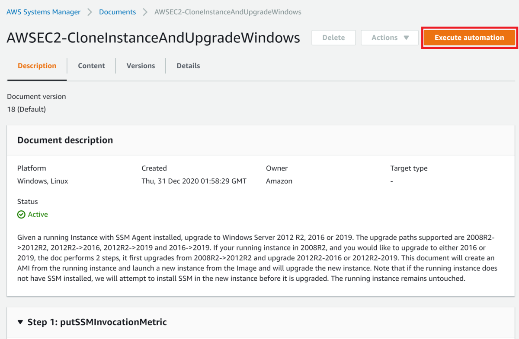Click the Execute automation button
The height and width of the screenshot is (339, 519).
(469, 38)
